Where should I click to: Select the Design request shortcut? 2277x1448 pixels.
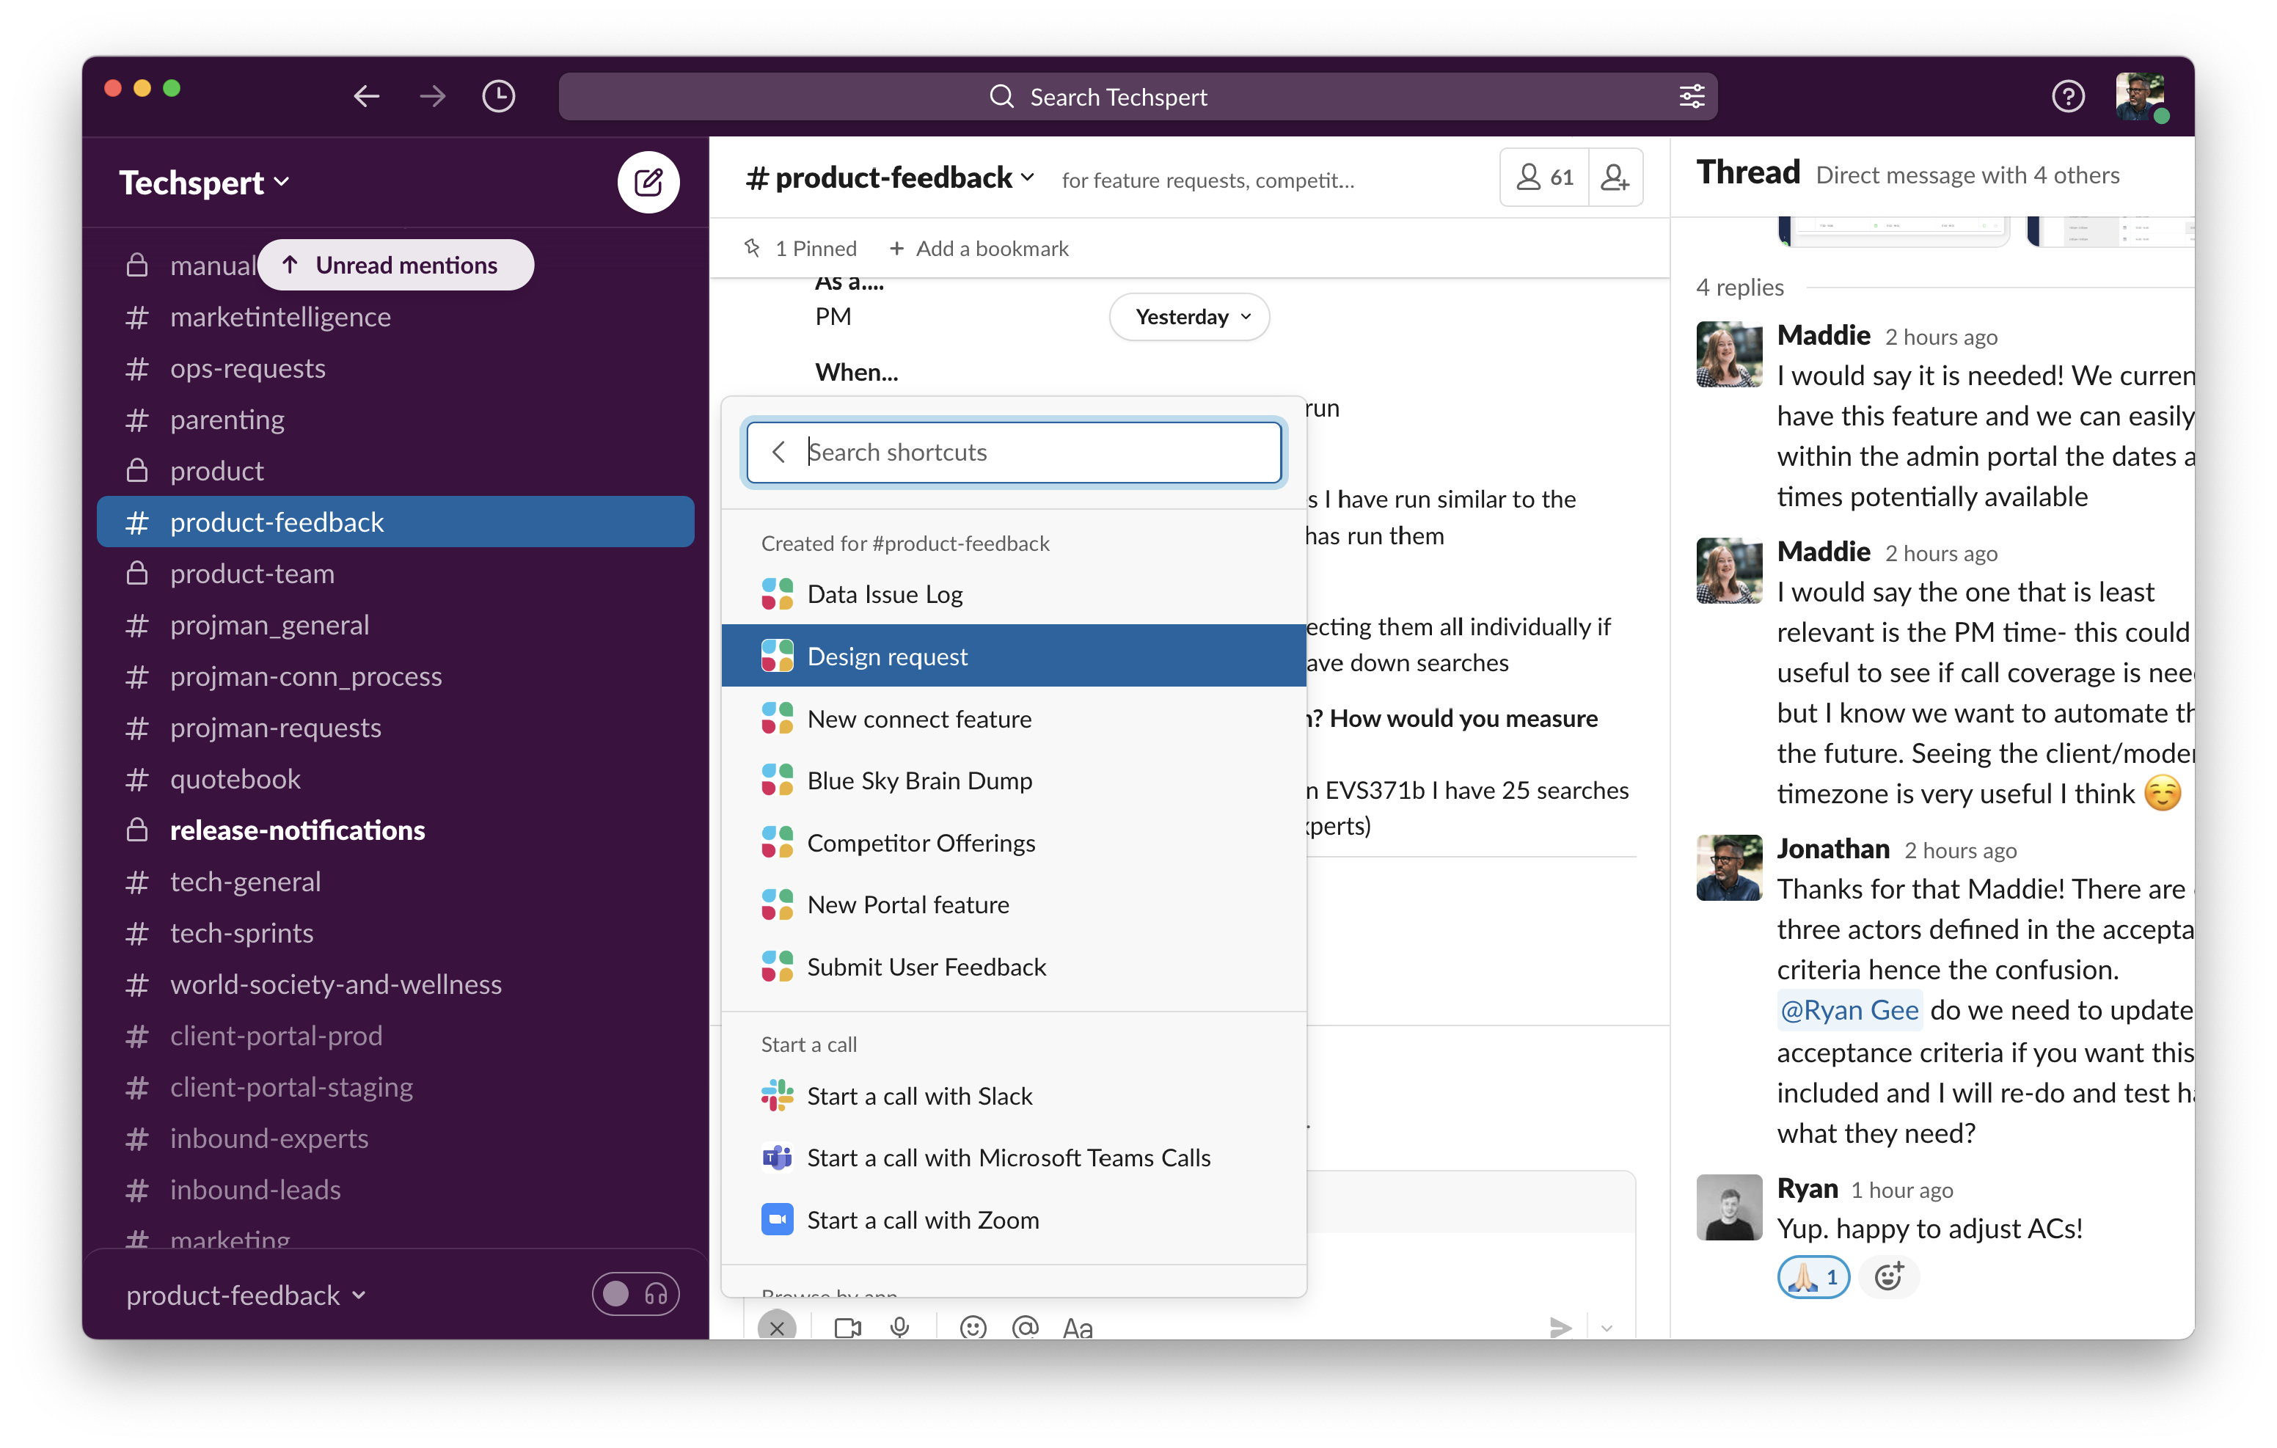coord(1014,656)
